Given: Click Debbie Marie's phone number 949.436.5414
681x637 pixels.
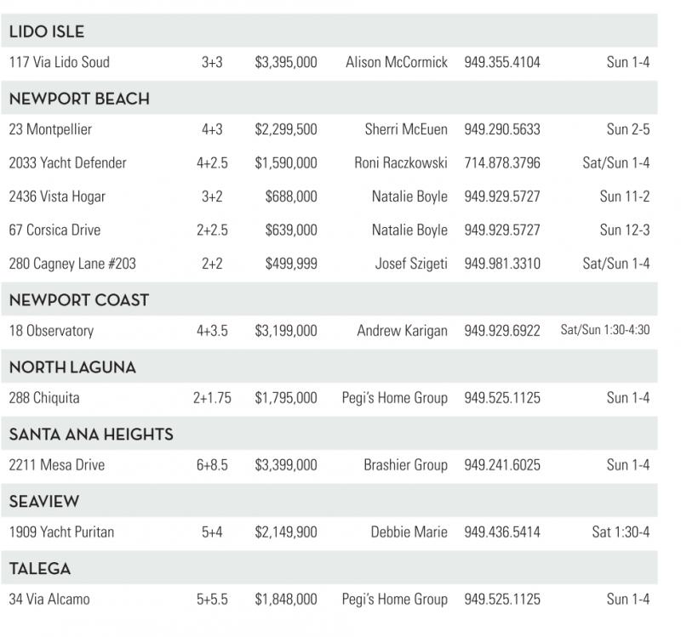Looking at the screenshot, I should pyautogui.click(x=501, y=532).
